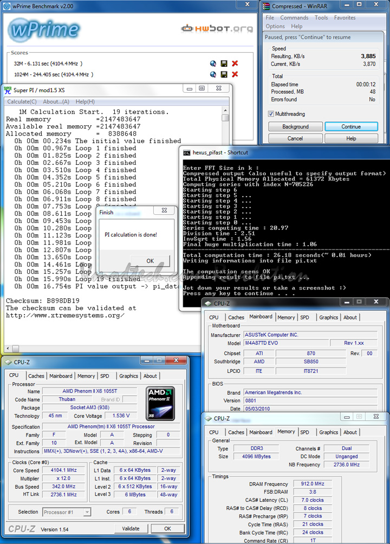Image resolution: width=390 pixels, height=544 pixels.
Task: Select Caches tab in CPU-Z Memory window
Action: tap(236, 432)
